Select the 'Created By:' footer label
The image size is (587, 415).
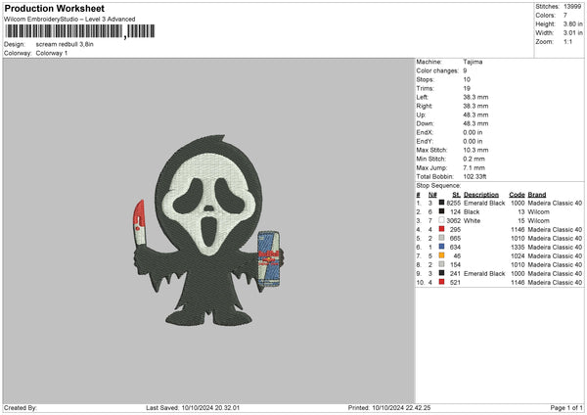(21, 407)
